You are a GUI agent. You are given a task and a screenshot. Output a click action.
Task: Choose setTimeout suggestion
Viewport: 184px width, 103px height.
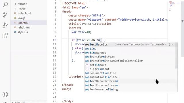[x=130, y=65]
